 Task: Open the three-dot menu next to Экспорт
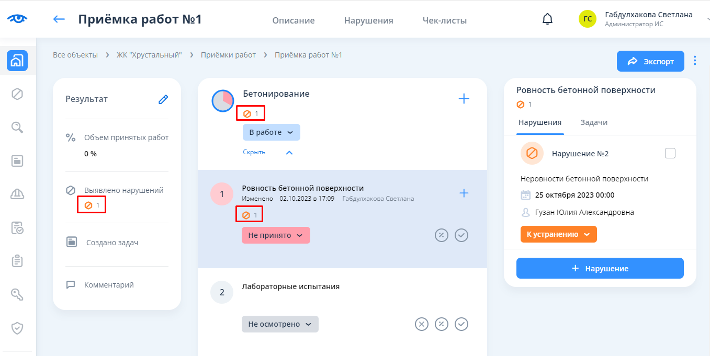pyautogui.click(x=695, y=61)
